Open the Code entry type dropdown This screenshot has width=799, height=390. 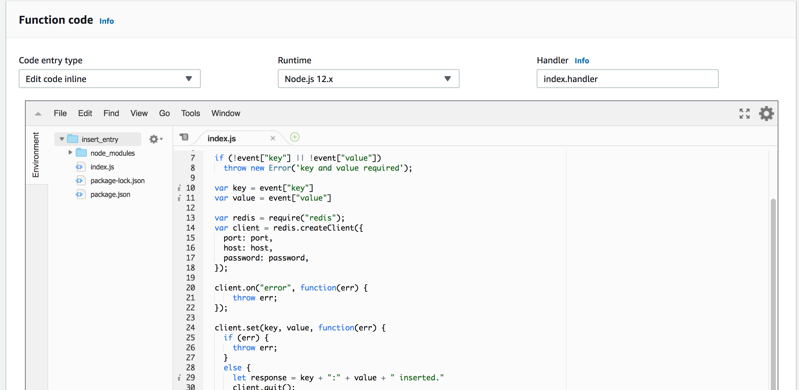[x=109, y=79]
